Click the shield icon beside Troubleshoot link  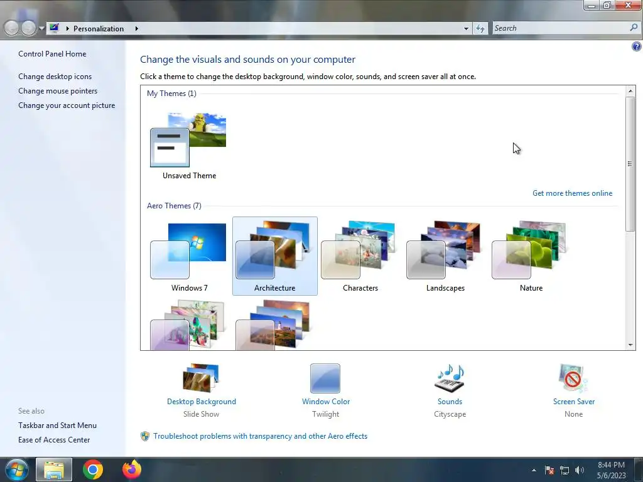tap(145, 436)
